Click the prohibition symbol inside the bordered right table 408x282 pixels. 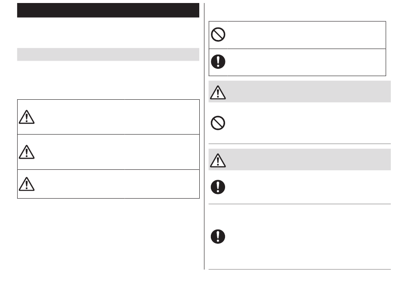(218, 34)
